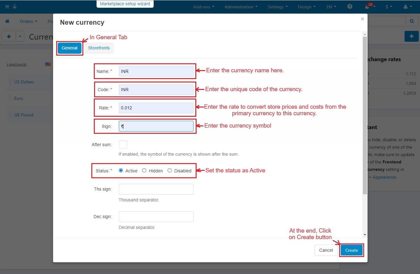
Task: Select the Disabled status radio
Action: pos(169,171)
